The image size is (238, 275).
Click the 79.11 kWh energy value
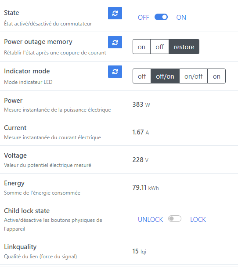tap(146, 188)
